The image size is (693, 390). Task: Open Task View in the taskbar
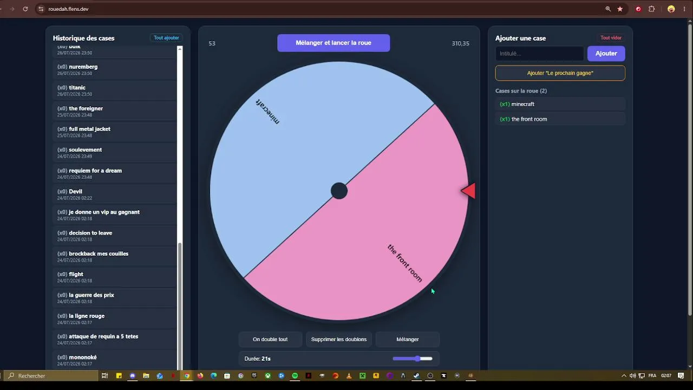point(104,375)
